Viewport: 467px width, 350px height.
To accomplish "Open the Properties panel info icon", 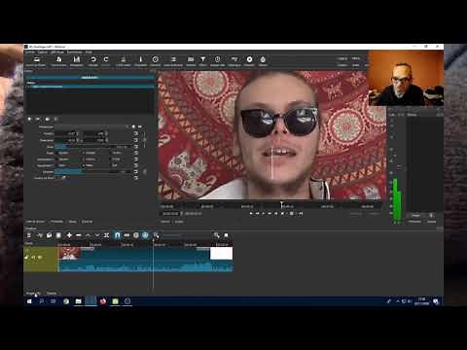I will point(140,59).
